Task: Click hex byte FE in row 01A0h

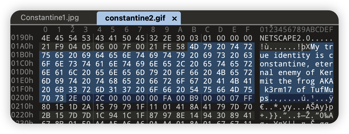Action: (x=167, y=47)
